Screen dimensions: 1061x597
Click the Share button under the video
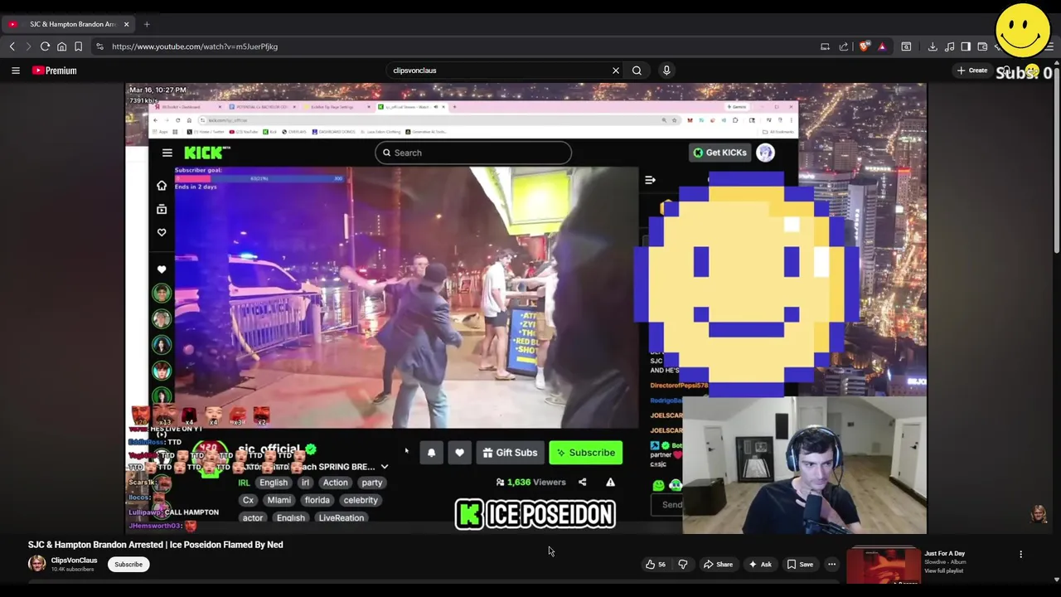point(718,565)
